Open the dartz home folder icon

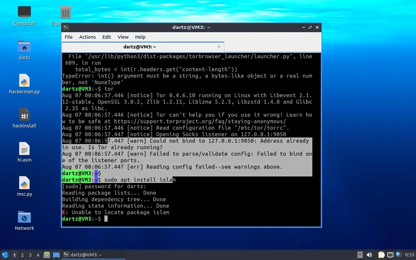[x=24, y=50]
